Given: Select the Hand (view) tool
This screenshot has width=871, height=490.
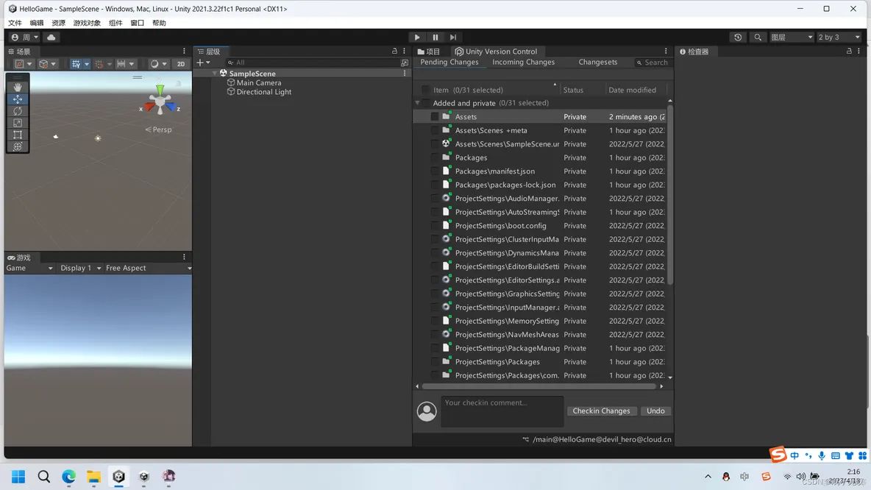Looking at the screenshot, I should pyautogui.click(x=18, y=88).
